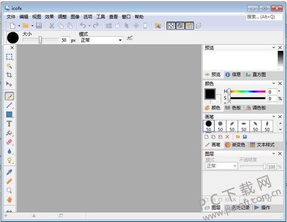Click the 搜索 (Alt+Q) search box

coord(264,17)
